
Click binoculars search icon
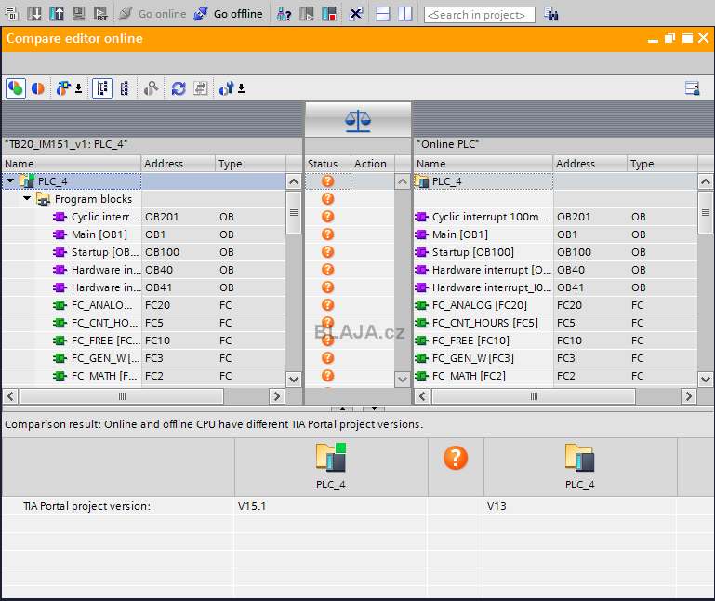pyautogui.click(x=550, y=14)
